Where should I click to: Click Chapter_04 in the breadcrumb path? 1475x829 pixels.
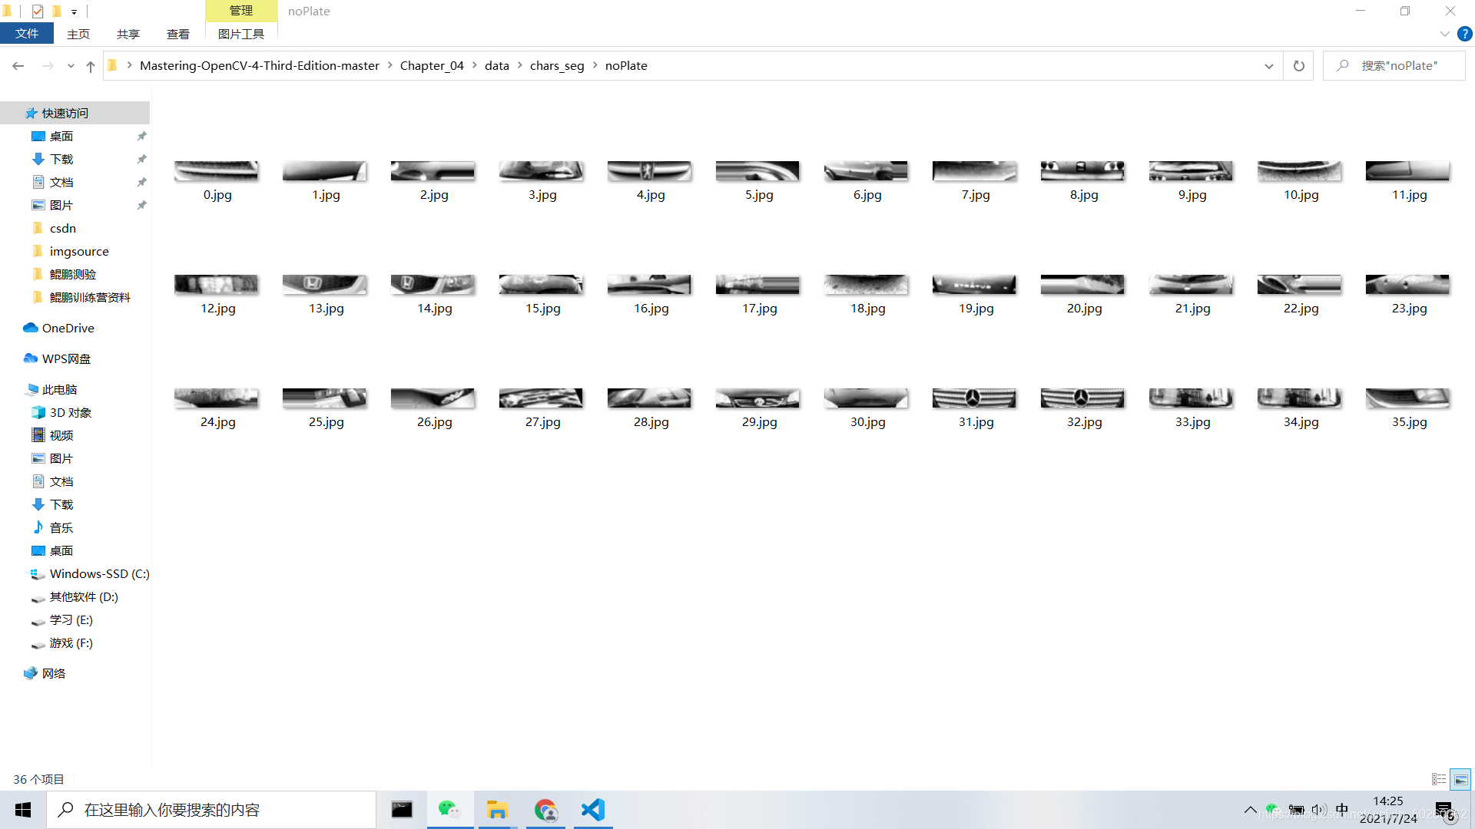[x=432, y=66]
